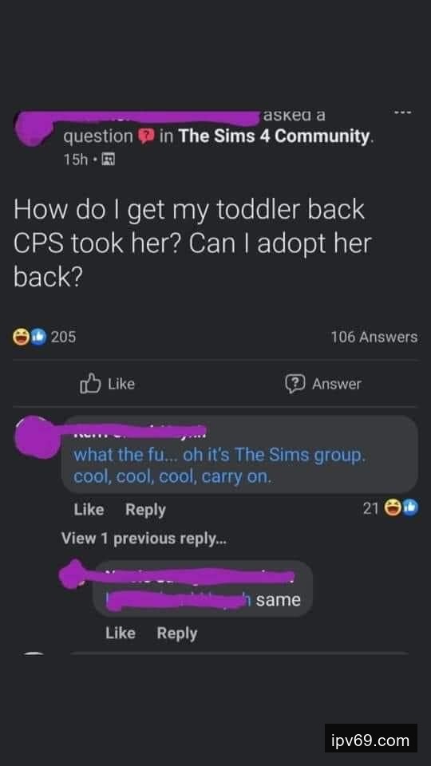This screenshot has height=766, width=431.
Task: Click the red question badge icon
Action: (147, 136)
